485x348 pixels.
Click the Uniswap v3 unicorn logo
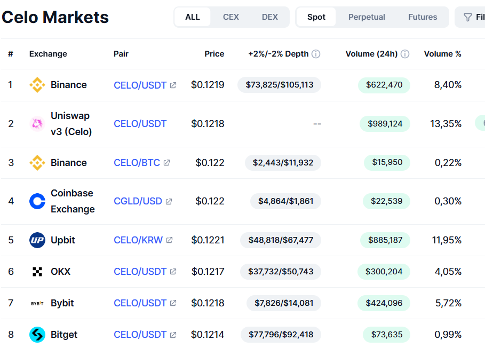pos(37,124)
